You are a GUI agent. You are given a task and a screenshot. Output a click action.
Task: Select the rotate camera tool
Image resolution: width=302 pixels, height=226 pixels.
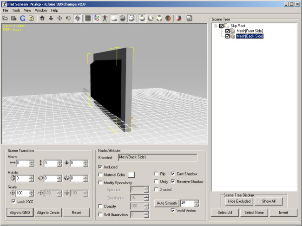(68, 18)
